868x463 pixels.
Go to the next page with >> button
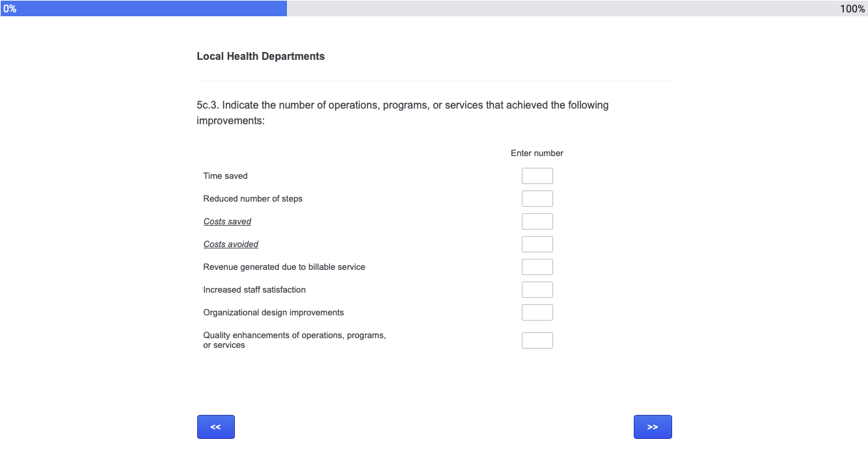[653, 427]
